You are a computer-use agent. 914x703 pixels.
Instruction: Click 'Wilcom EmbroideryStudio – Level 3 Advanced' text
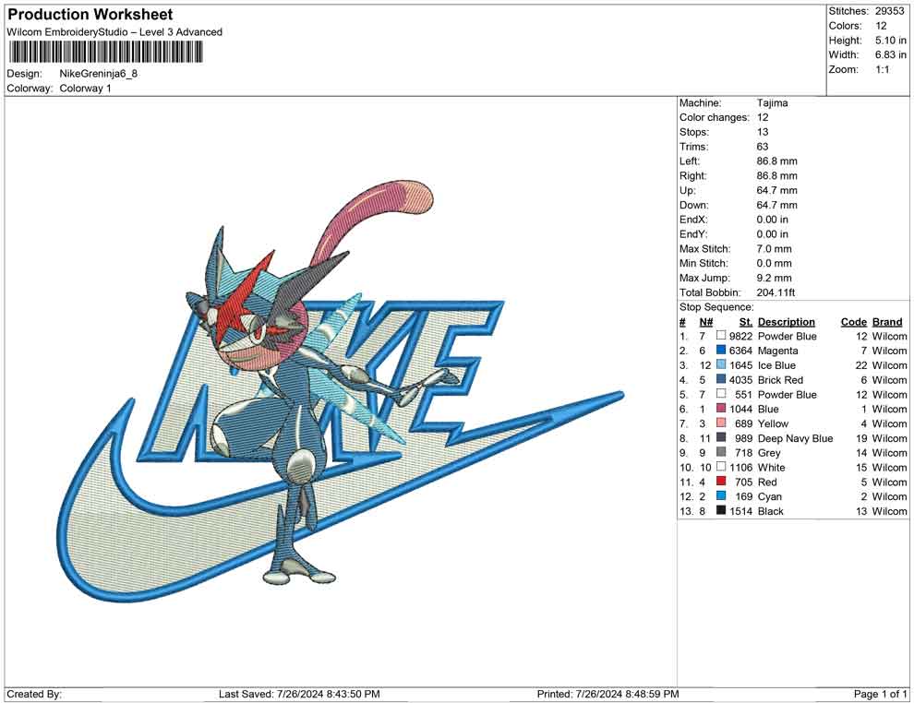pos(114,32)
